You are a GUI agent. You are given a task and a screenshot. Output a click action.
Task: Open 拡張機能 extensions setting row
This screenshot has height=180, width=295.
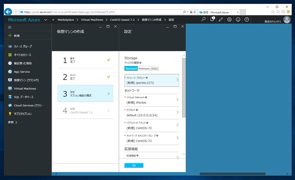pos(152,156)
